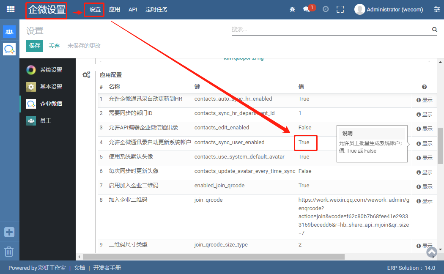Open the right-side settings sliders icon
The image size is (444, 274).
[437, 9]
